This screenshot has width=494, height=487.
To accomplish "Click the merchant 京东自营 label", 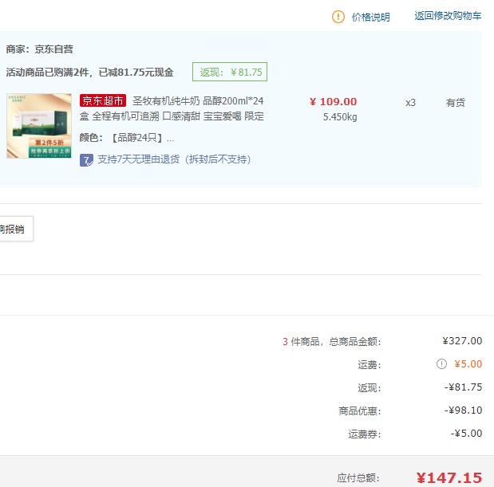I will click(x=39, y=49).
